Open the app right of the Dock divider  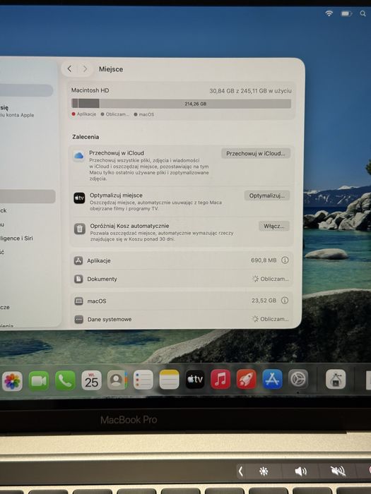point(336,380)
